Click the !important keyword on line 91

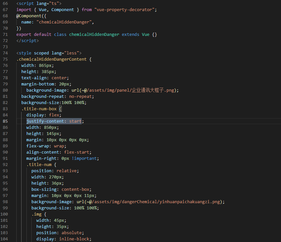[x=84, y=159]
